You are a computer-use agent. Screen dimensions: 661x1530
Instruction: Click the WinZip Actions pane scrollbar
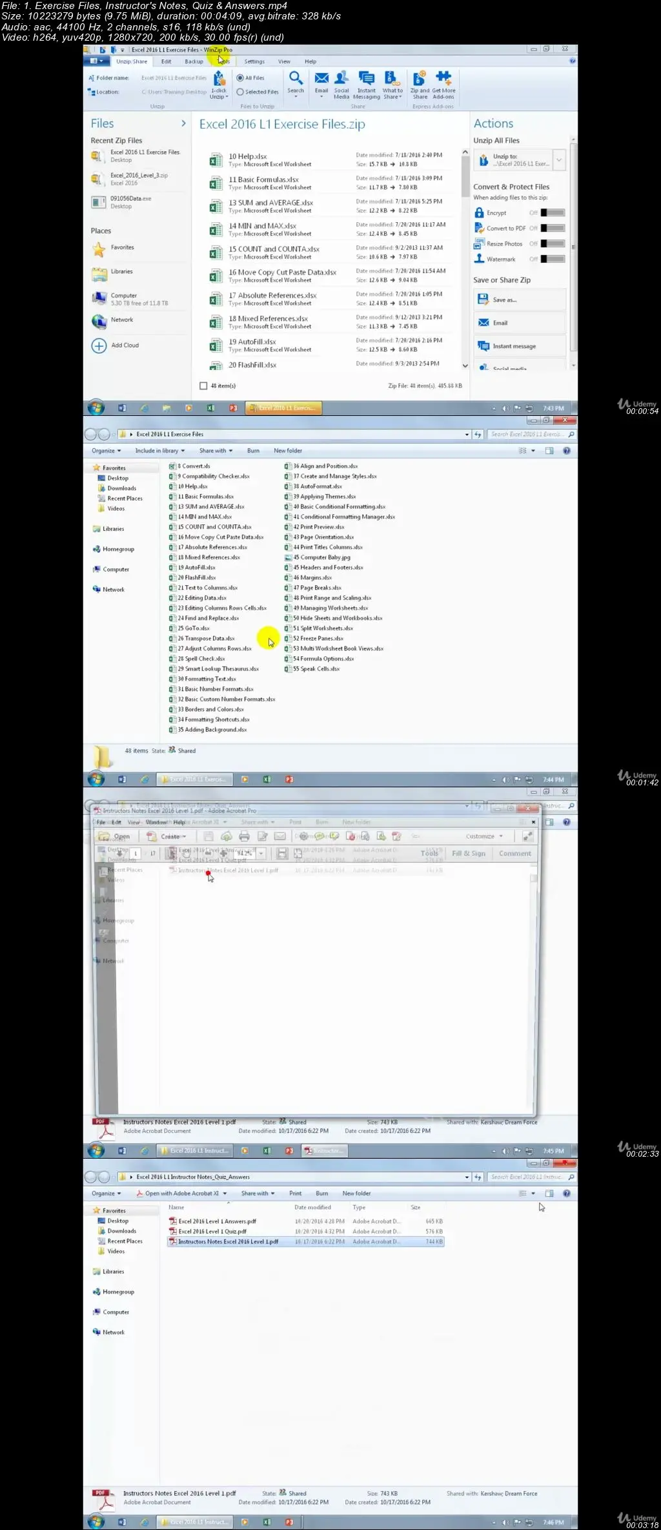click(573, 252)
